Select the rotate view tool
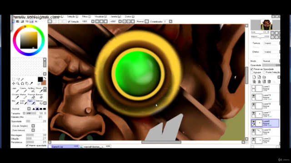The height and width of the screenshot is (163, 291). coord(22,83)
